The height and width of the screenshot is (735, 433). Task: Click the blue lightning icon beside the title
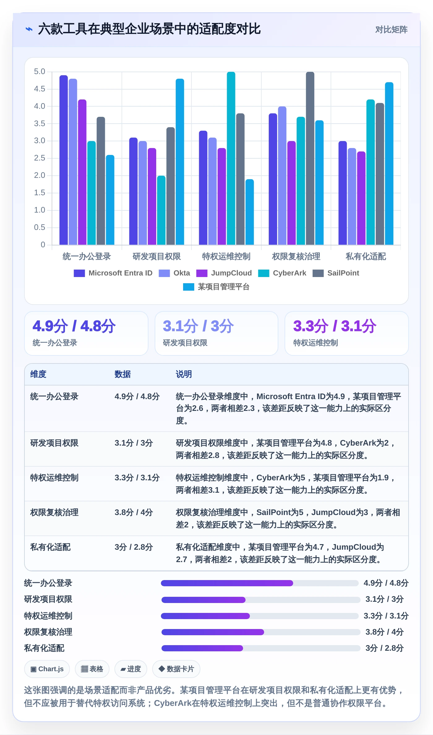click(29, 29)
